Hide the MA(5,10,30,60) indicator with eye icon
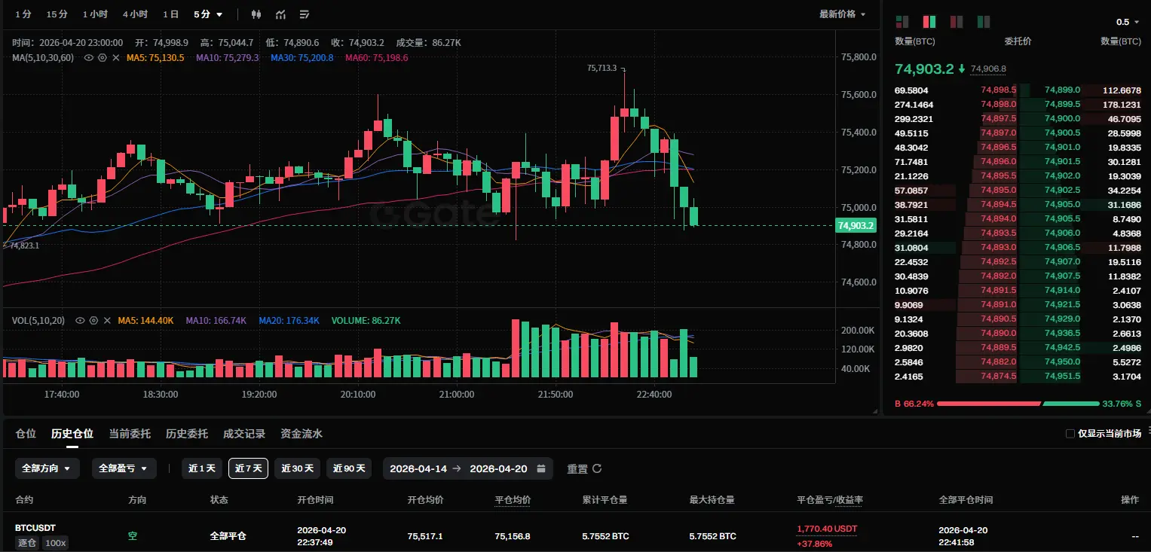 pos(89,57)
